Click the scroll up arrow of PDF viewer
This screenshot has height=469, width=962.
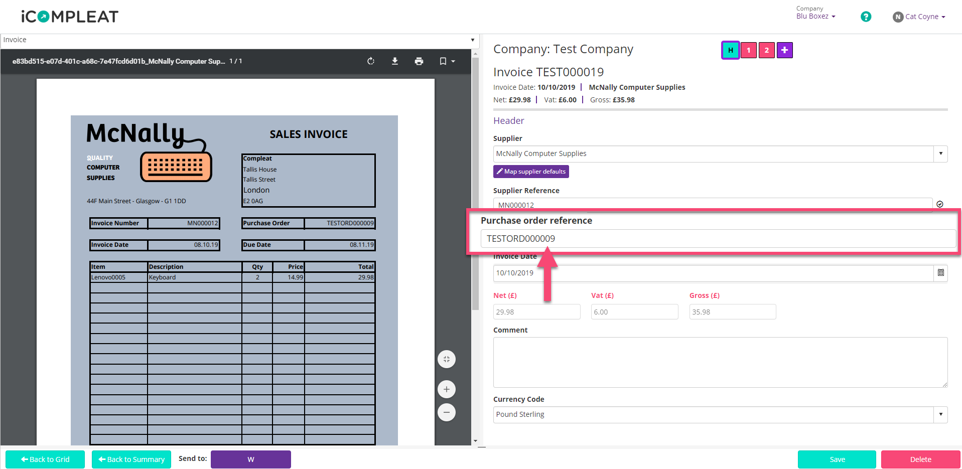(x=475, y=53)
